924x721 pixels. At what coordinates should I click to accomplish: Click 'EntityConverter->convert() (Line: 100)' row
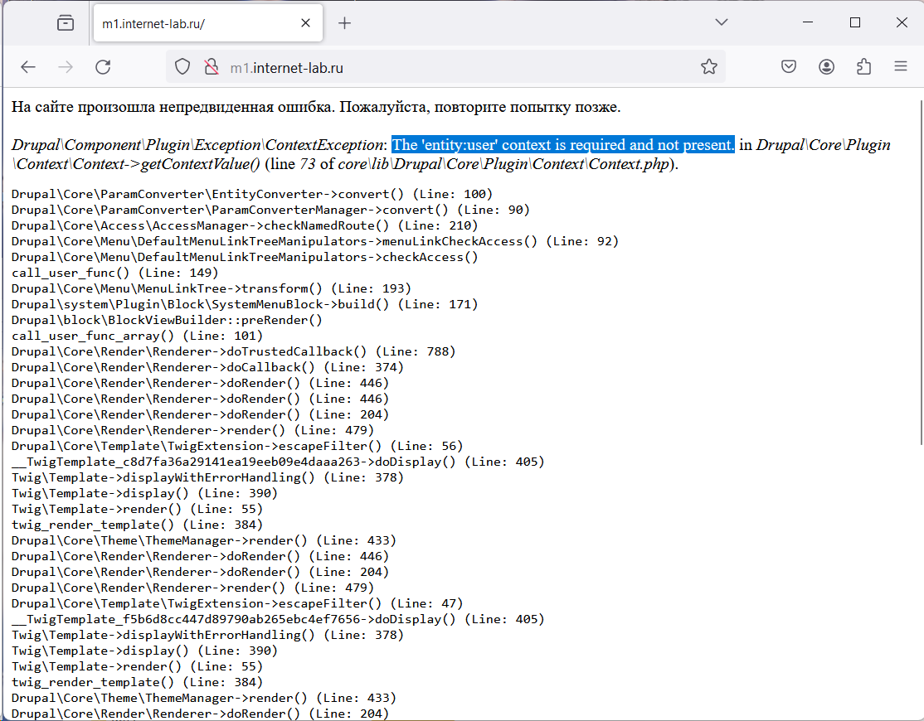[x=251, y=194]
